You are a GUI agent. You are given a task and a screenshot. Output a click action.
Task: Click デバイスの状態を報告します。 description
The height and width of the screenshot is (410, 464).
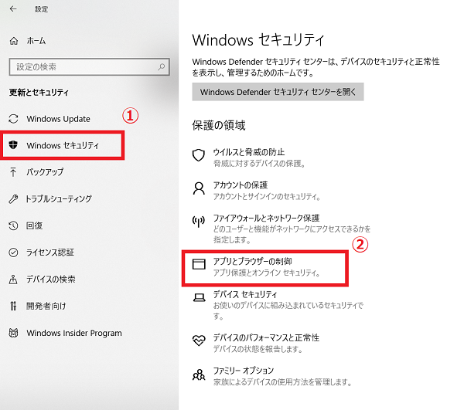click(x=258, y=349)
